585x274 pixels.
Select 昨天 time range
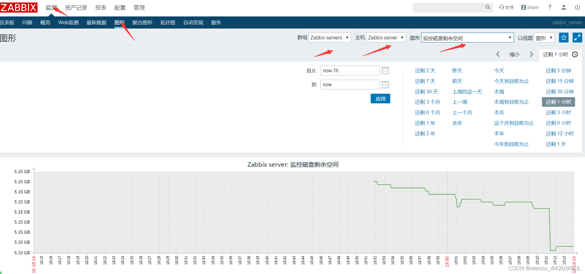click(457, 71)
